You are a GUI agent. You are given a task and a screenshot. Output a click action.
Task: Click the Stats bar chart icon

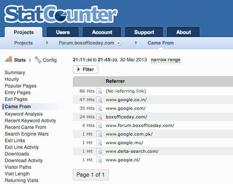pos(9,59)
